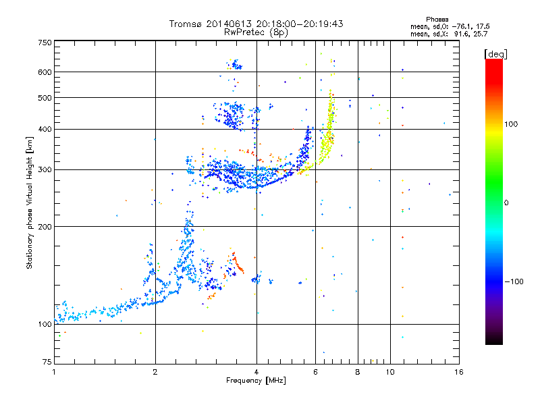Click the '100' colorbar tick label

click(x=511, y=124)
